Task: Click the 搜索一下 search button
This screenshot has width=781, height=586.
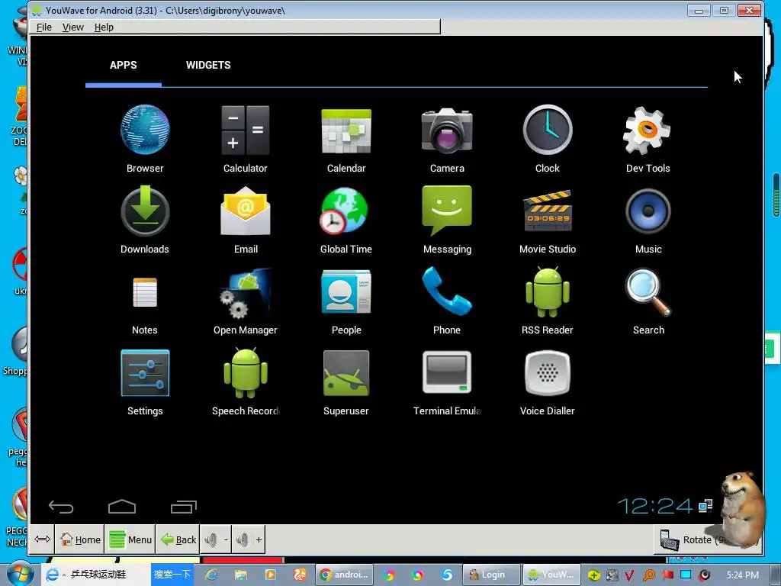Action: tap(172, 575)
